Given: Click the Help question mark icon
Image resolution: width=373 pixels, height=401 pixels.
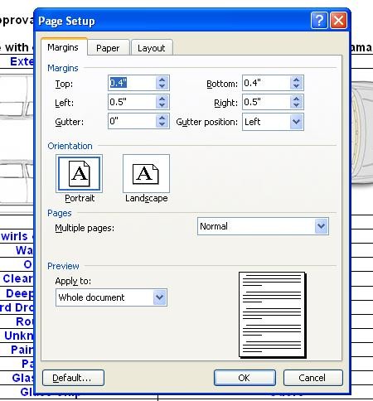Looking at the screenshot, I should click(x=319, y=21).
